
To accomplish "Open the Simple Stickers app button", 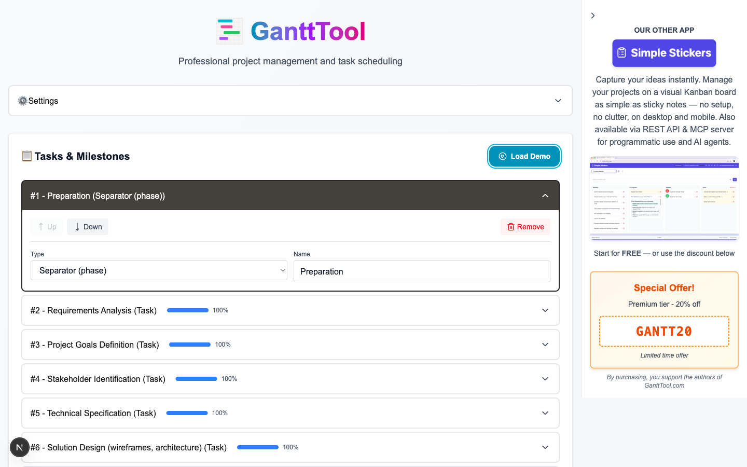I will coord(664,53).
